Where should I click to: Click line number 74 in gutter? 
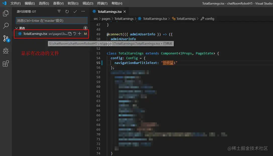tap(98, 153)
